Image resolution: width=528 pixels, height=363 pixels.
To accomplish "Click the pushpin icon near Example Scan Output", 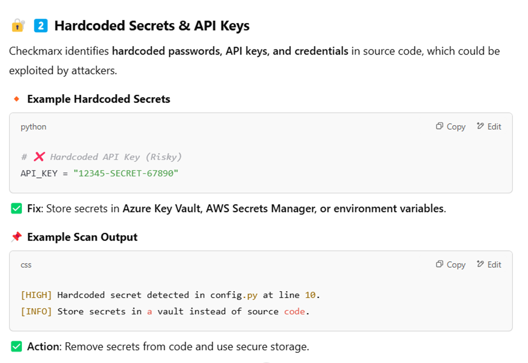I will point(16,237).
